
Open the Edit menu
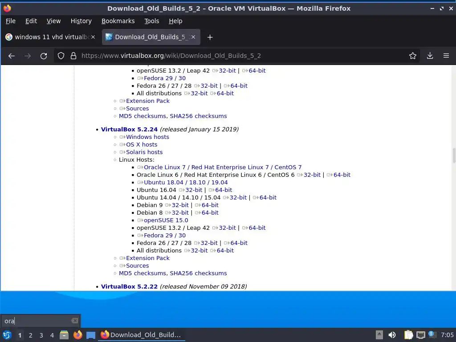[x=31, y=21]
